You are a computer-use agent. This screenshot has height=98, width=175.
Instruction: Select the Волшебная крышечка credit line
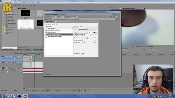60,35
